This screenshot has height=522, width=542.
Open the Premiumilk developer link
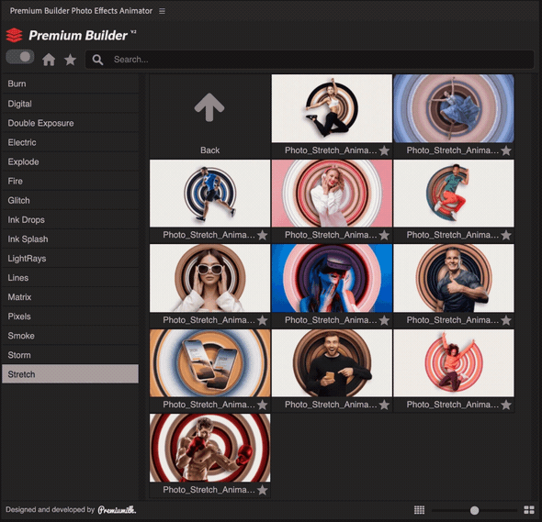click(117, 510)
